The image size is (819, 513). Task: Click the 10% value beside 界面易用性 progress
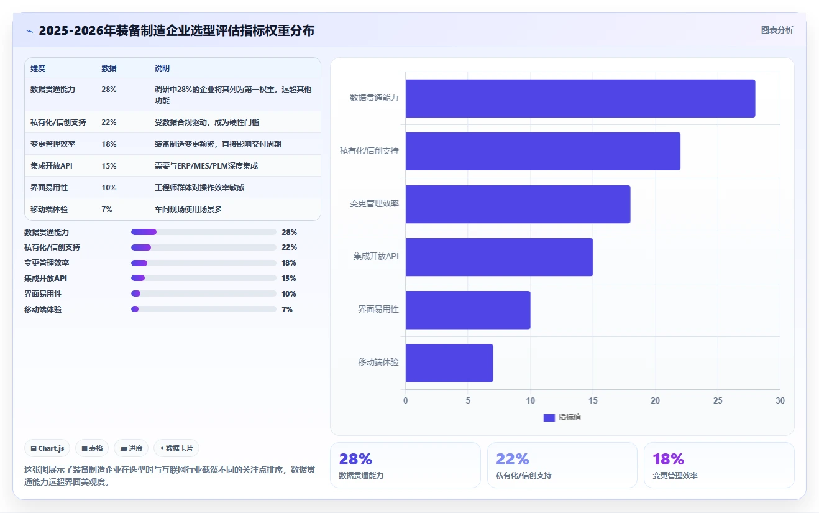coord(289,294)
